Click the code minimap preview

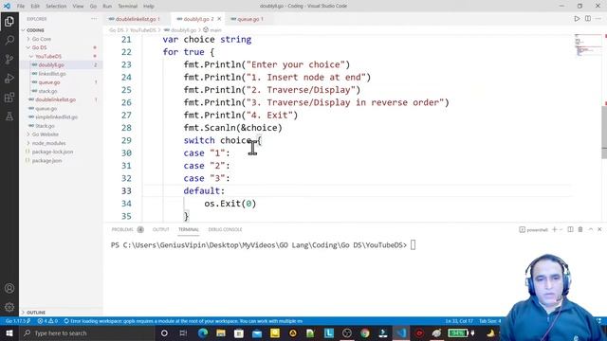(x=588, y=45)
